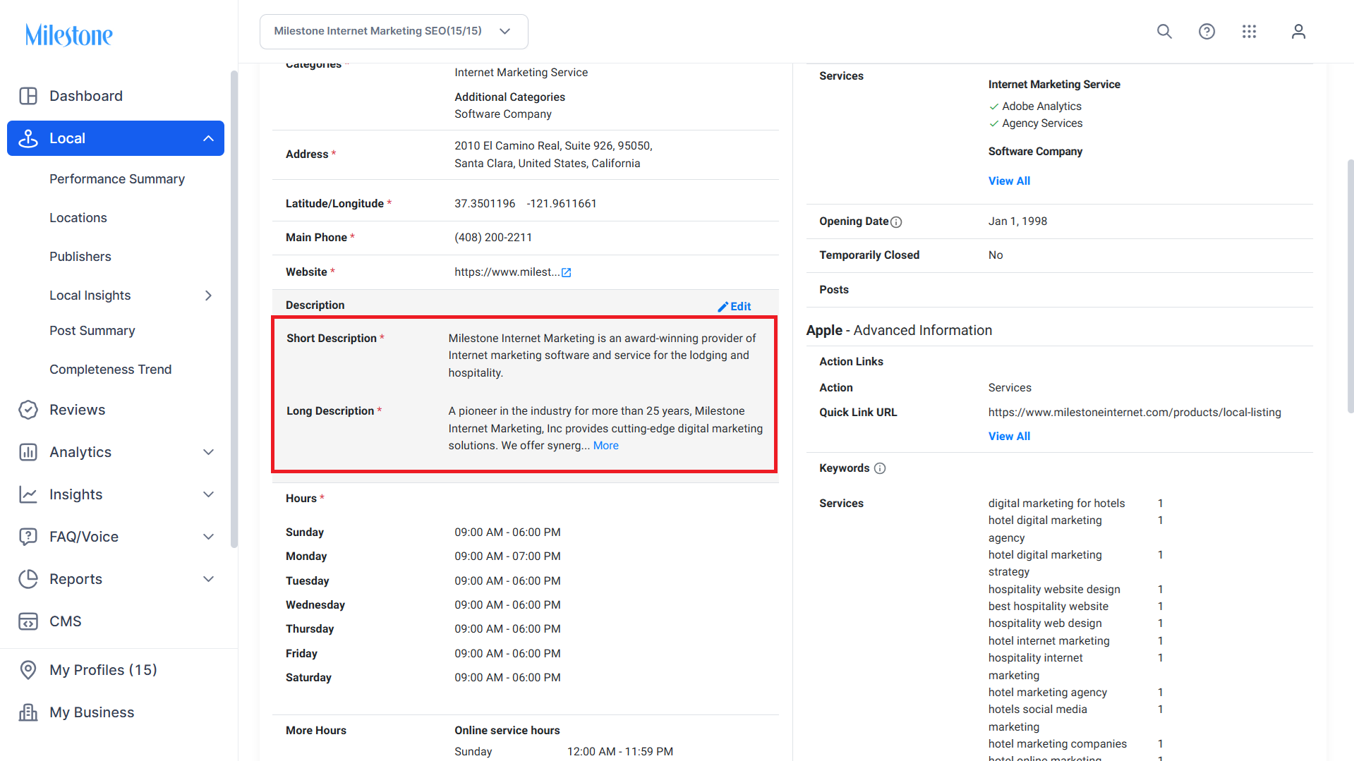Click the My Business building icon
The image size is (1354, 761).
tap(28, 712)
